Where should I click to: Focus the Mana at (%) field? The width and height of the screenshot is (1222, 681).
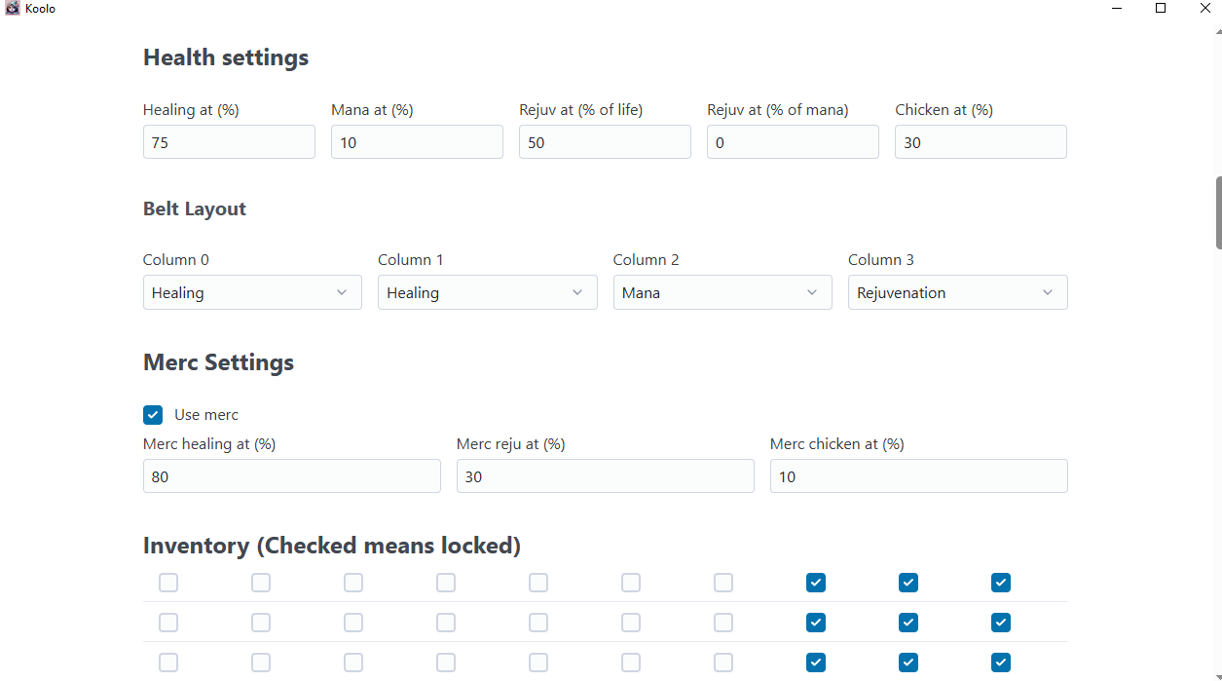417,142
